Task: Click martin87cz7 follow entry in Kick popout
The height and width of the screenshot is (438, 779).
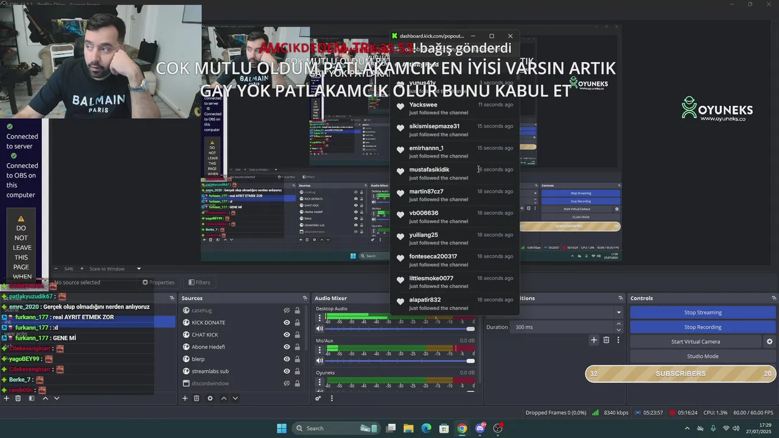Action: [455, 195]
